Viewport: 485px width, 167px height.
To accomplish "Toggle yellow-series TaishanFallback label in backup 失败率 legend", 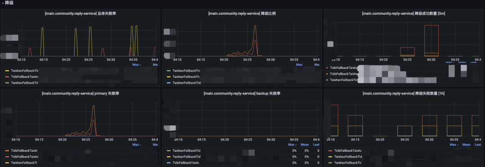I will 186,157.
